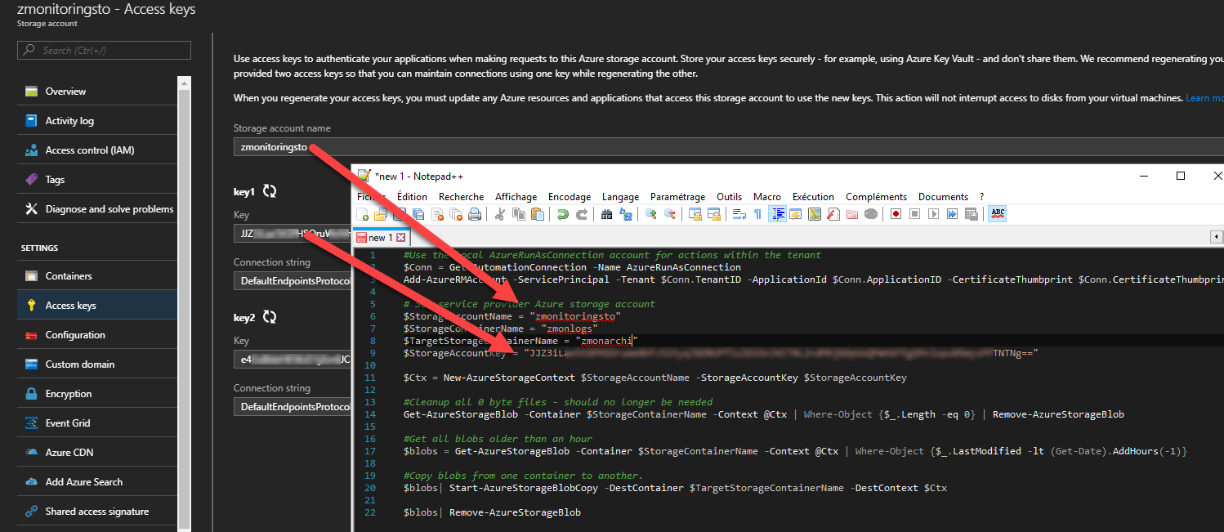1224x532 pixels.
Task: Open the Replace dialog icon
Action: [x=626, y=214]
